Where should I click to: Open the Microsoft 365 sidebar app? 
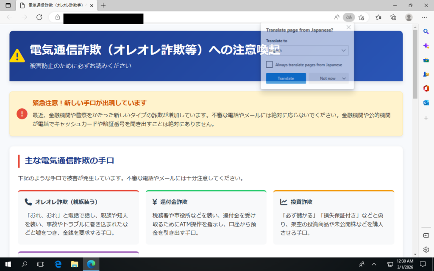426,88
